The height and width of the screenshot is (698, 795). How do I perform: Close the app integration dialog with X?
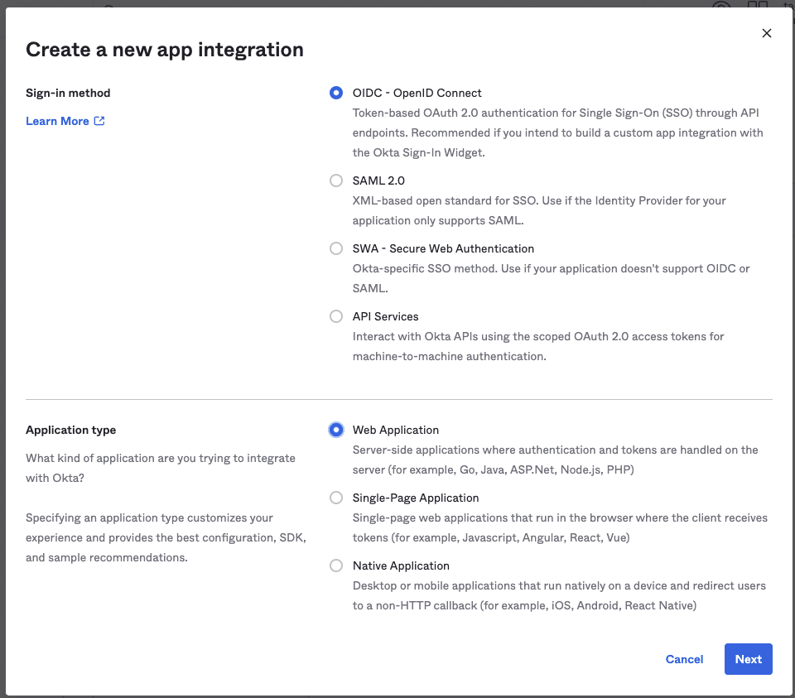(x=766, y=33)
